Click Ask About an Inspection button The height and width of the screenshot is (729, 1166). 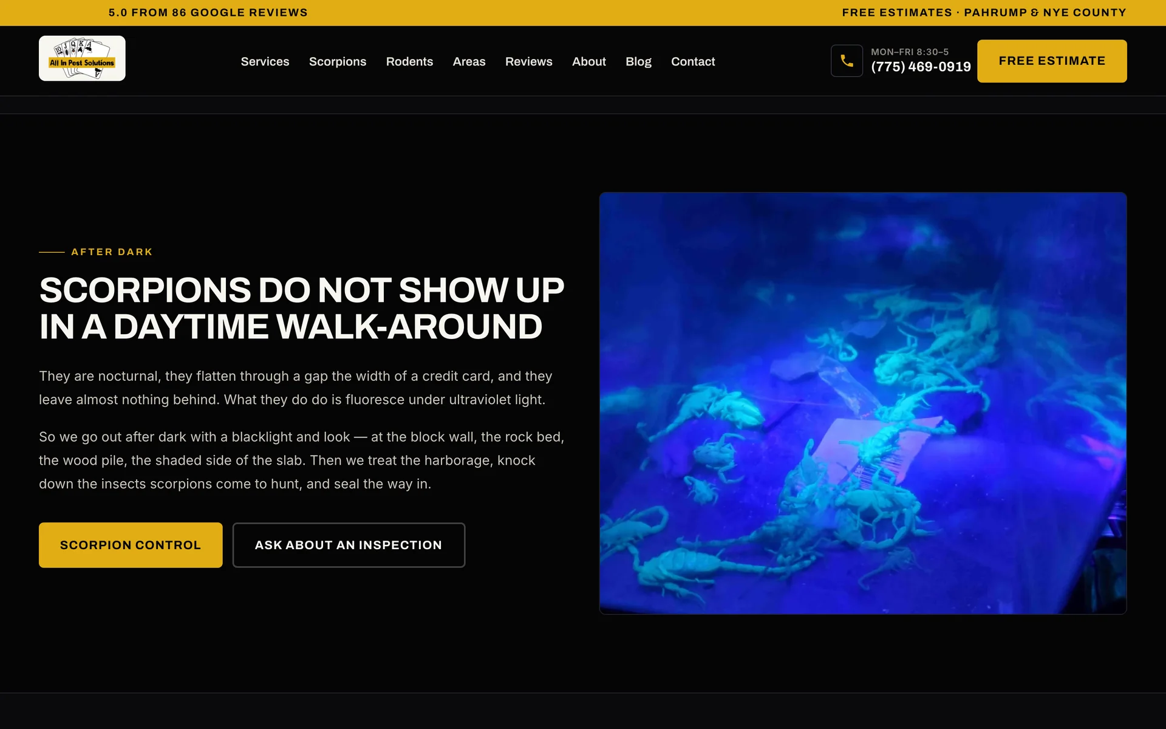349,545
